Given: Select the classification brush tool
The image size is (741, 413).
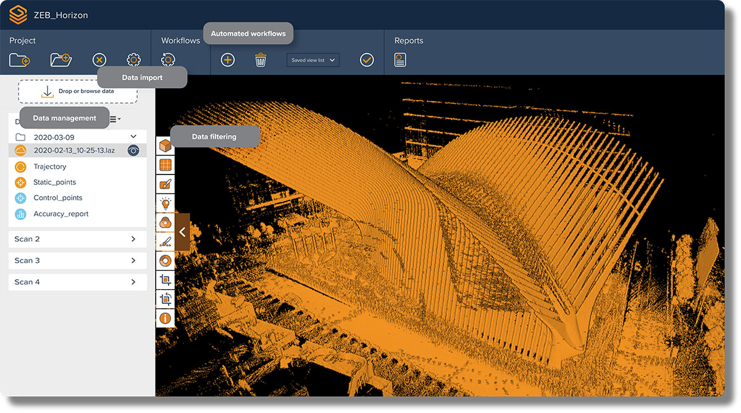Looking at the screenshot, I should (x=165, y=241).
